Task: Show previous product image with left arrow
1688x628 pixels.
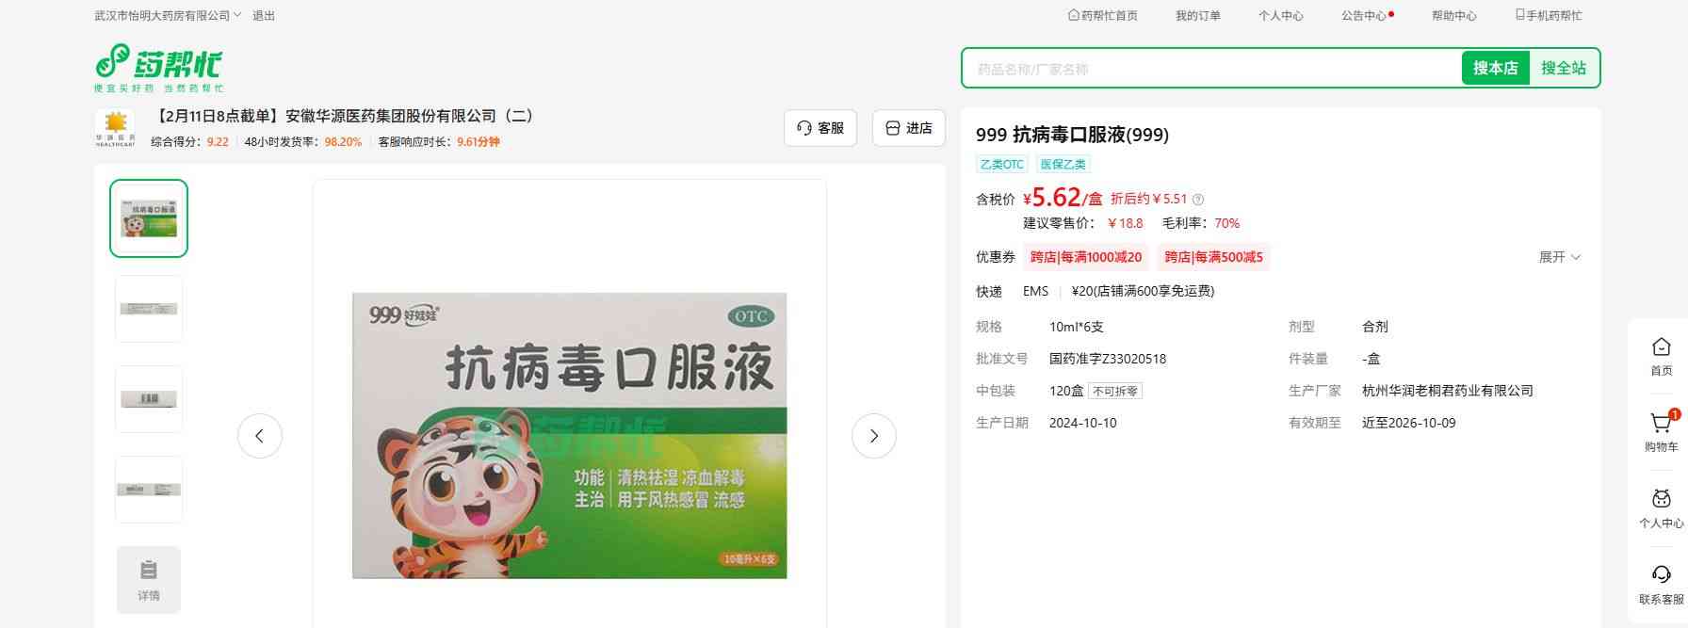Action: tap(260, 436)
